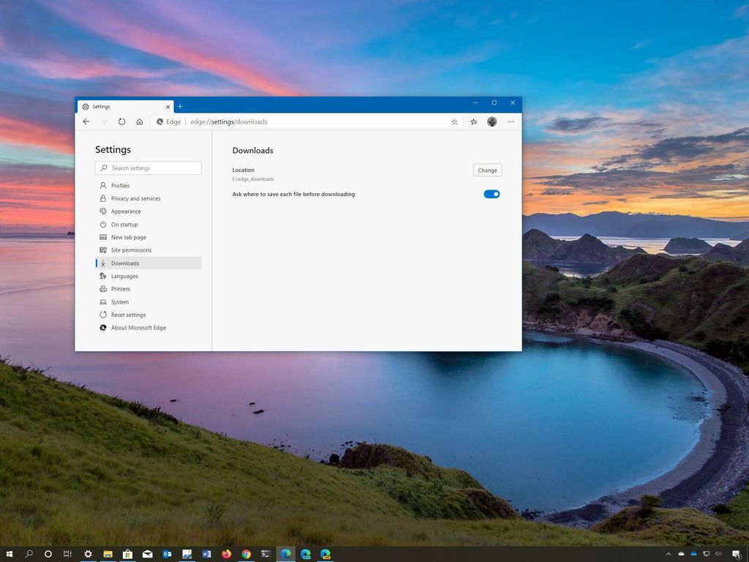Click the Search settings input field

point(148,168)
